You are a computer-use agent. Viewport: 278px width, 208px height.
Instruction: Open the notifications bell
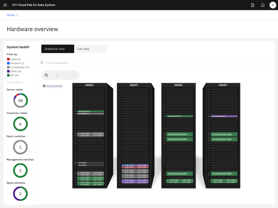click(263, 5)
